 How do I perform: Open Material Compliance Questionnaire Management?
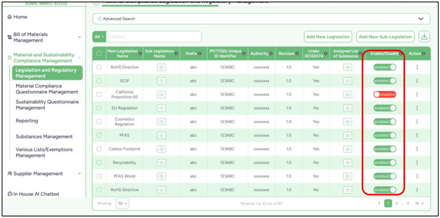[x=47, y=89]
